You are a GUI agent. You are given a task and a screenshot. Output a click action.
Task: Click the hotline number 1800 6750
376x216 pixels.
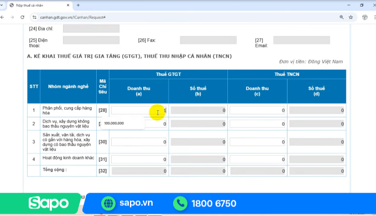click(214, 203)
